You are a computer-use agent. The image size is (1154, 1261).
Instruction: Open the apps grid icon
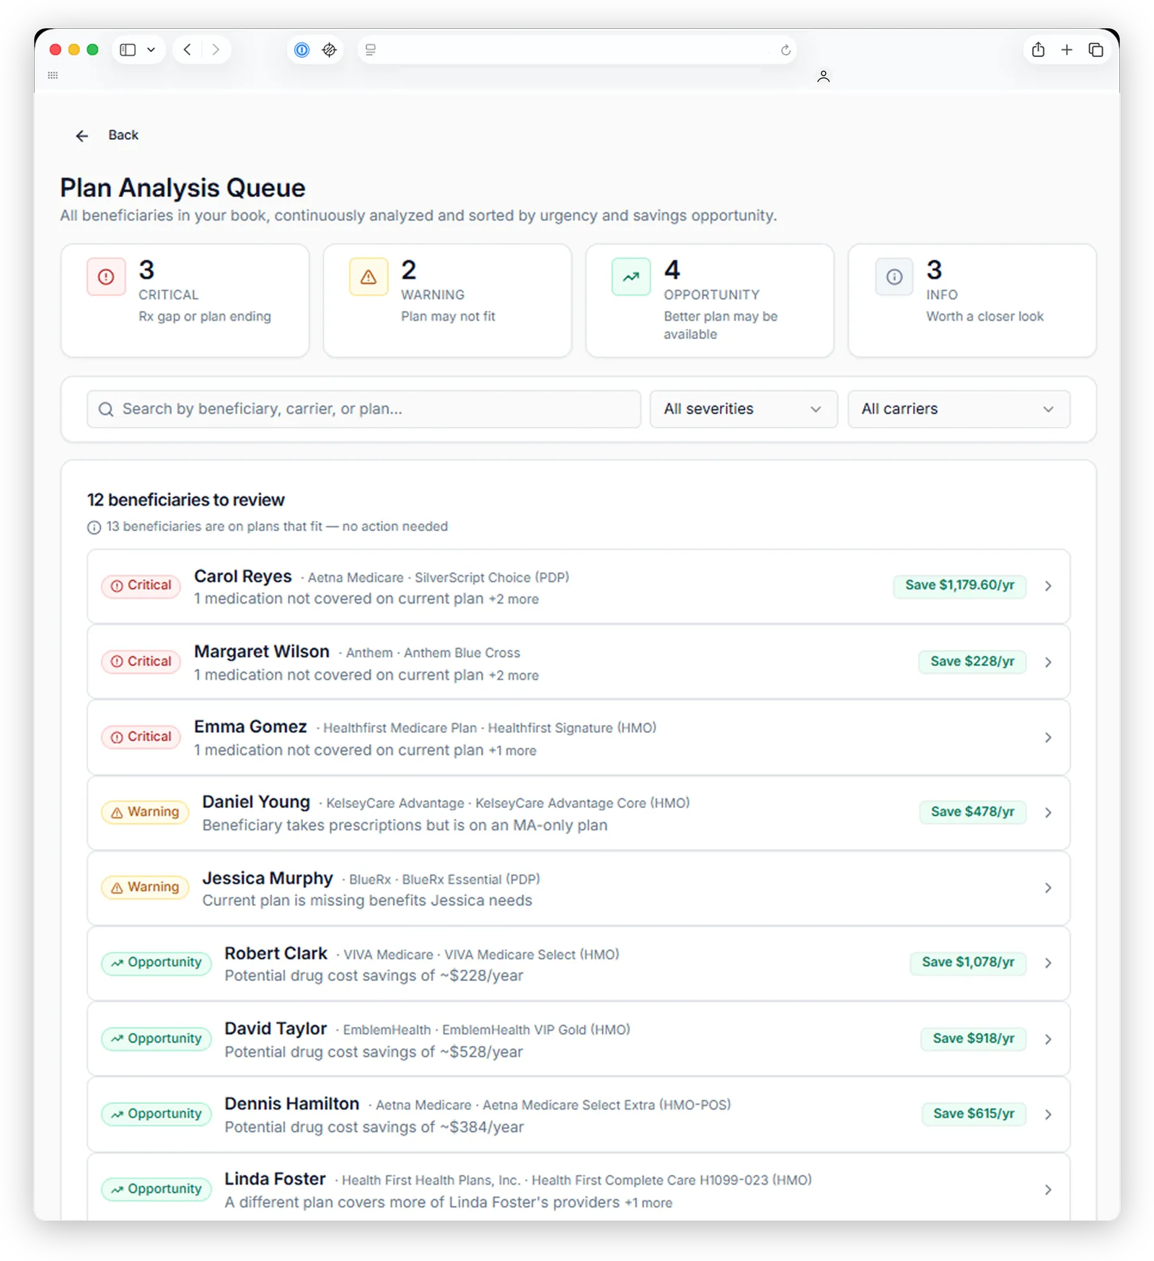[x=53, y=75]
